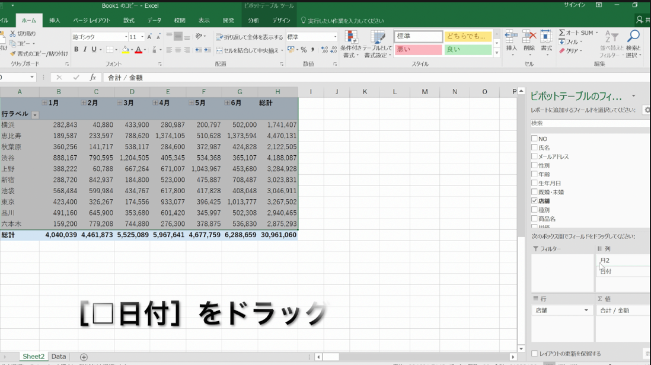Increase font size with the large A icon
Image resolution: width=651 pixels, height=365 pixels.
pos(149,37)
